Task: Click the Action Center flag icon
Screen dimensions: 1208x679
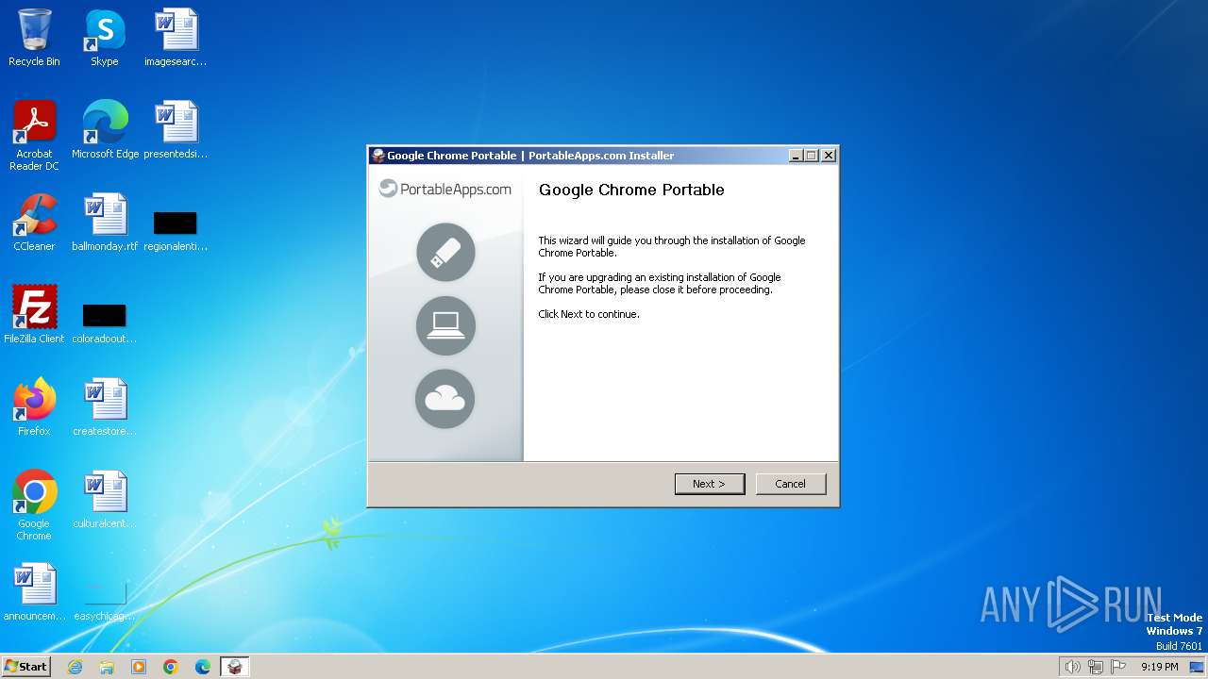Action: (x=1118, y=667)
